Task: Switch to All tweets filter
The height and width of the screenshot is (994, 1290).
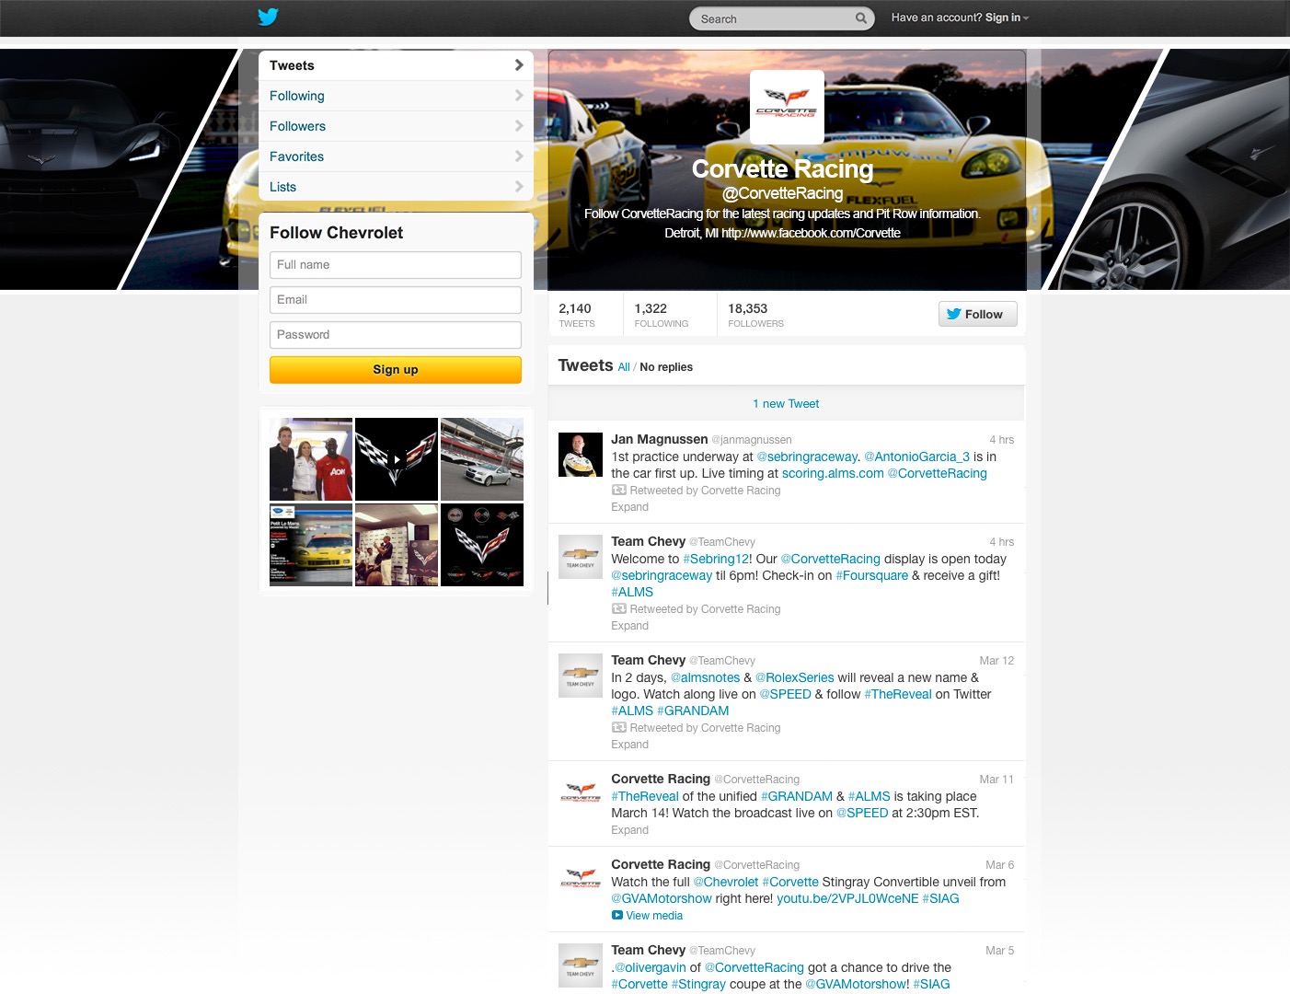Action: click(x=624, y=367)
